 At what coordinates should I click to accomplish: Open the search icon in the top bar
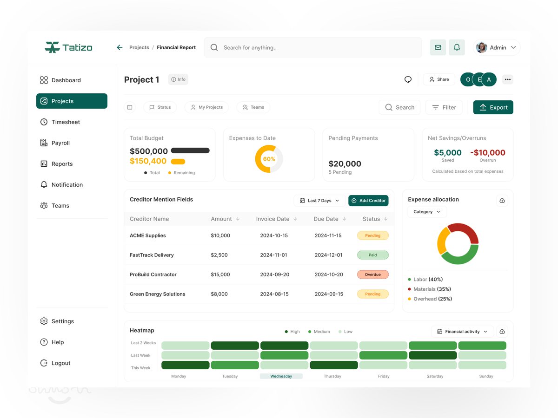coord(214,47)
